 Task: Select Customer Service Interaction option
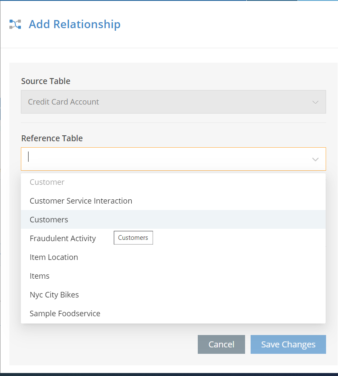pos(81,201)
